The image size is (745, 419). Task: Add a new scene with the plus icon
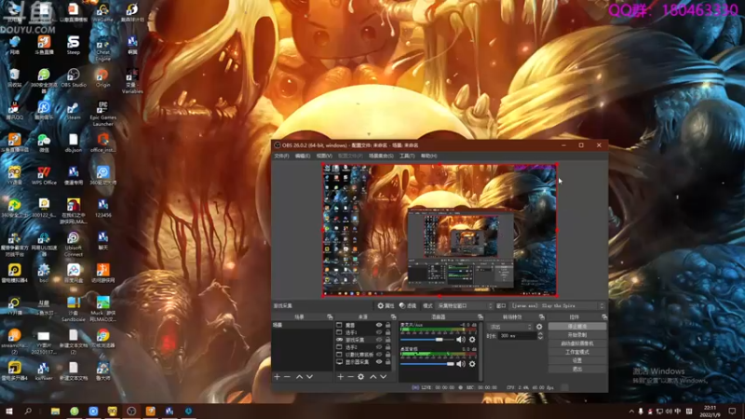tap(277, 377)
